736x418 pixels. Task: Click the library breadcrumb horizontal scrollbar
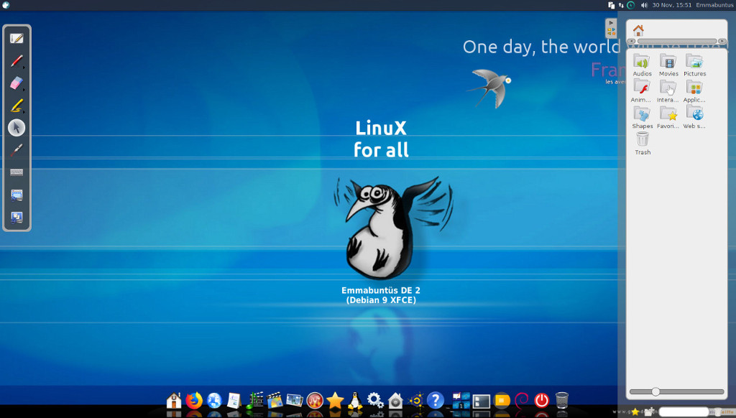pyautogui.click(x=677, y=41)
